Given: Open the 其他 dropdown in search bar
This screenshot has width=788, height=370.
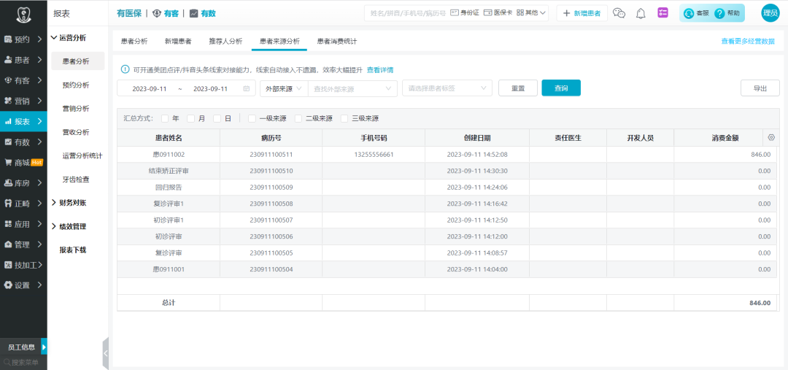Looking at the screenshot, I should tap(531, 13).
